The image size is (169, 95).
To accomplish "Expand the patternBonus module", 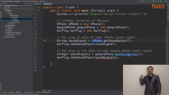I will pyautogui.click(x=4, y=26).
